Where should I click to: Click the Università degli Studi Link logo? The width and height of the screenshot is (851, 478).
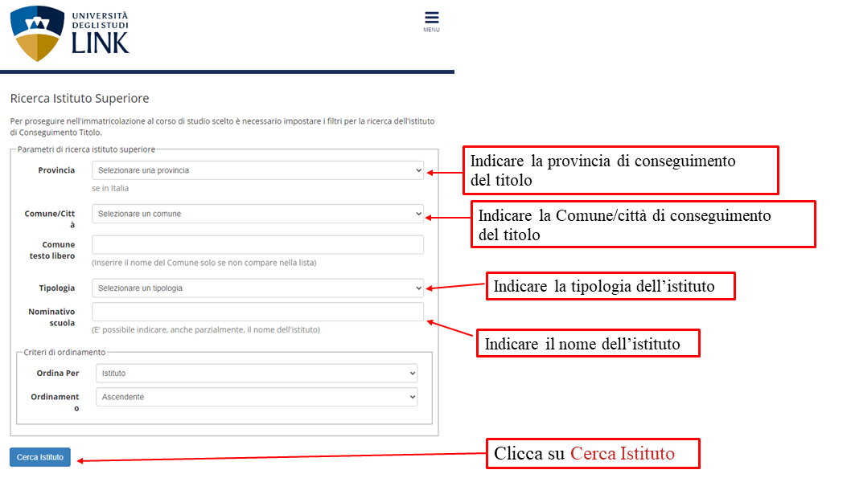[69, 34]
